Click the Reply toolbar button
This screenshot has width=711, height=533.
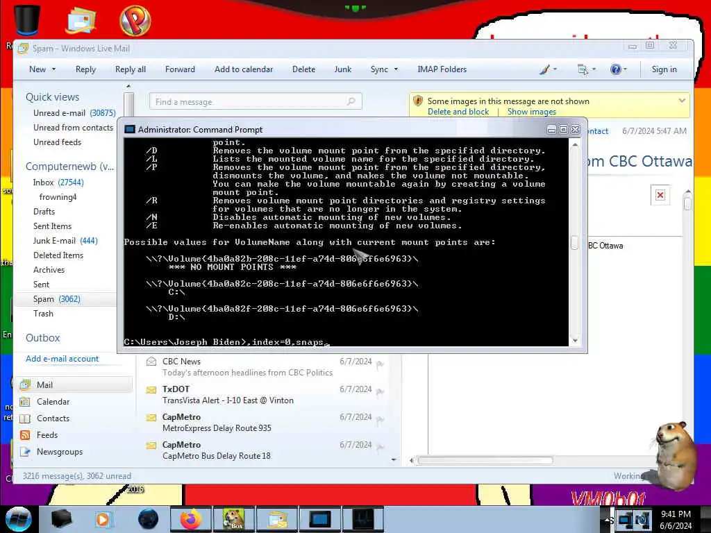coord(85,69)
